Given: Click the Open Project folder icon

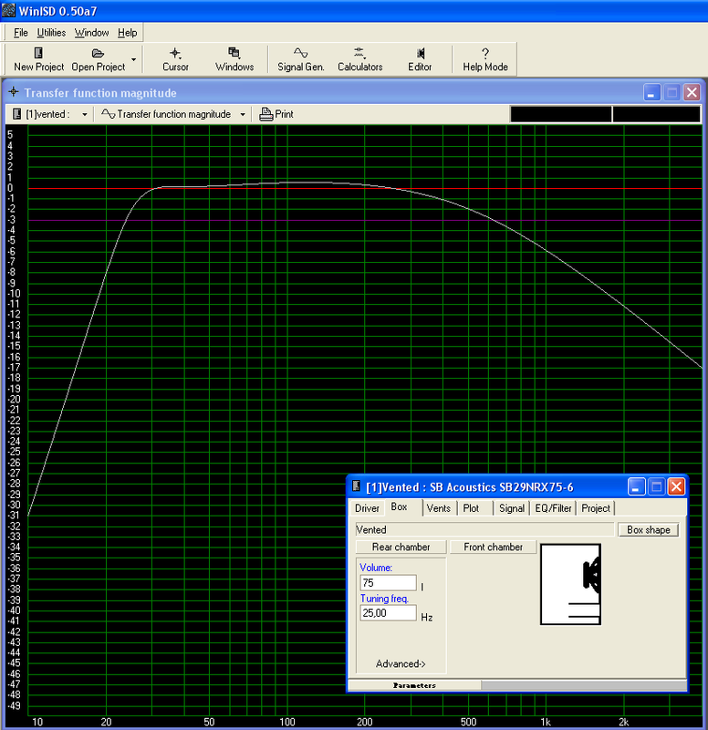Looking at the screenshot, I should 98,53.
